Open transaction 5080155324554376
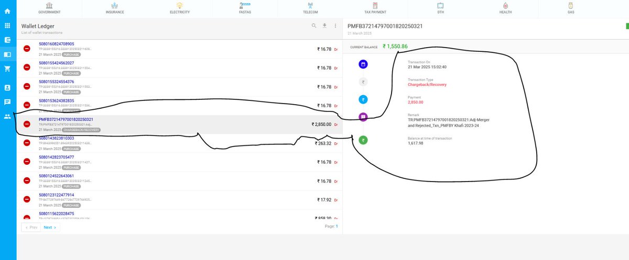 (x=57, y=82)
